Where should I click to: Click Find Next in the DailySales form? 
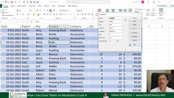pyautogui.click(x=135, y=36)
